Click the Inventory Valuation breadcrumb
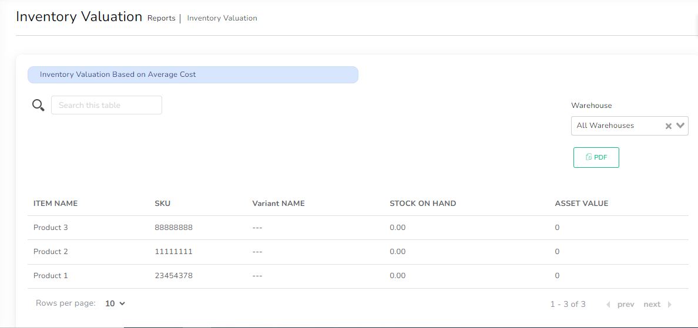This screenshot has width=698, height=328. [222, 18]
